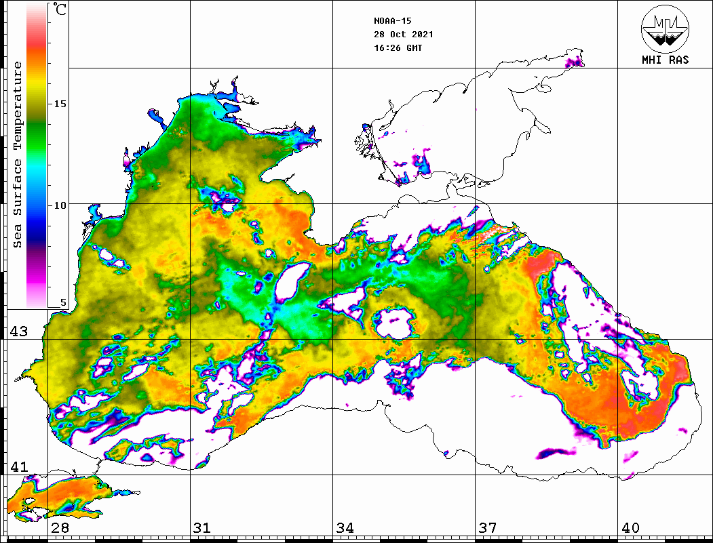Click the "16:26 GMT" time text

[398, 47]
